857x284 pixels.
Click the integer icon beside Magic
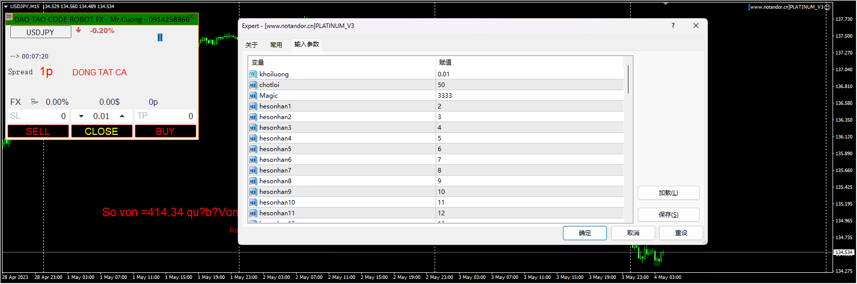[253, 96]
